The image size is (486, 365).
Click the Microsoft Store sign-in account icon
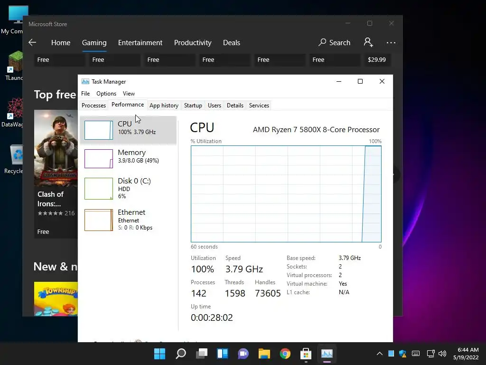[x=368, y=42]
